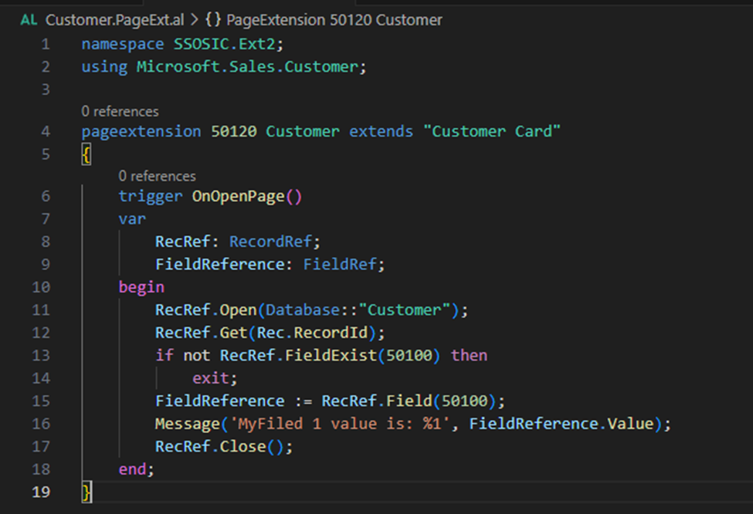
Task: Click the "Customer Card" string on line 4
Action: pos(492,131)
